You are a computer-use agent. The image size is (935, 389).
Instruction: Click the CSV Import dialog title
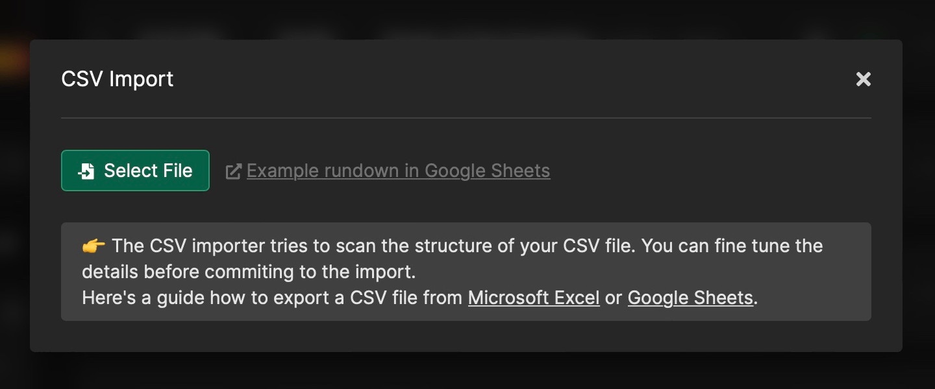[118, 78]
